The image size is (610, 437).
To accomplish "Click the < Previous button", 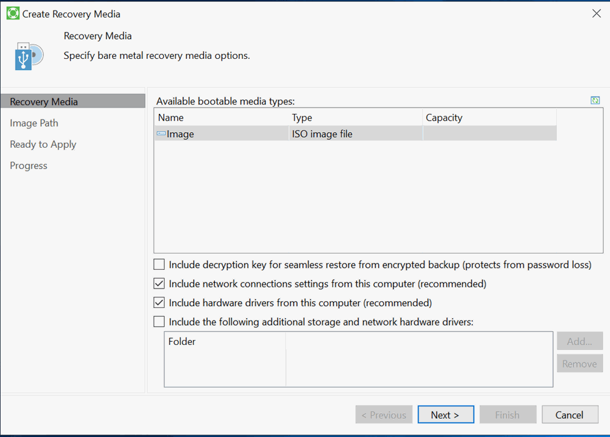I will (x=384, y=415).
